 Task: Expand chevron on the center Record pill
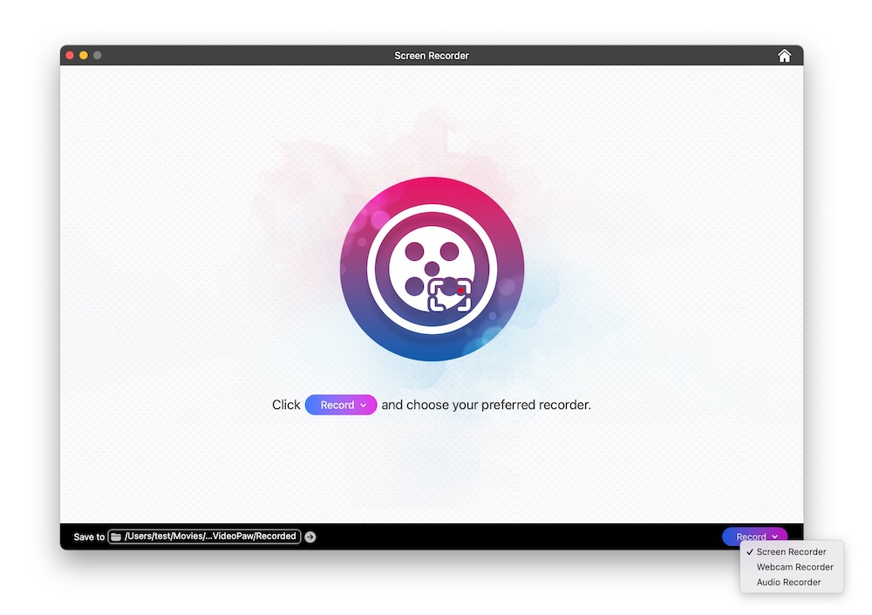[x=364, y=406]
